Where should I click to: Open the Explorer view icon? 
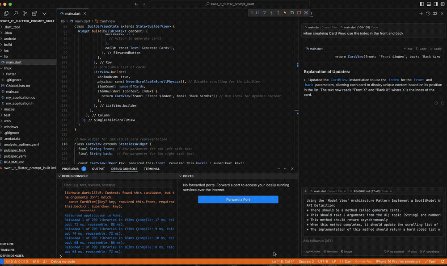pos(6,13)
